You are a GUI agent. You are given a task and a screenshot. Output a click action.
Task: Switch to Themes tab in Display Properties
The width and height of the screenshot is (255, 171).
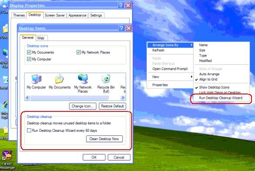(19, 15)
